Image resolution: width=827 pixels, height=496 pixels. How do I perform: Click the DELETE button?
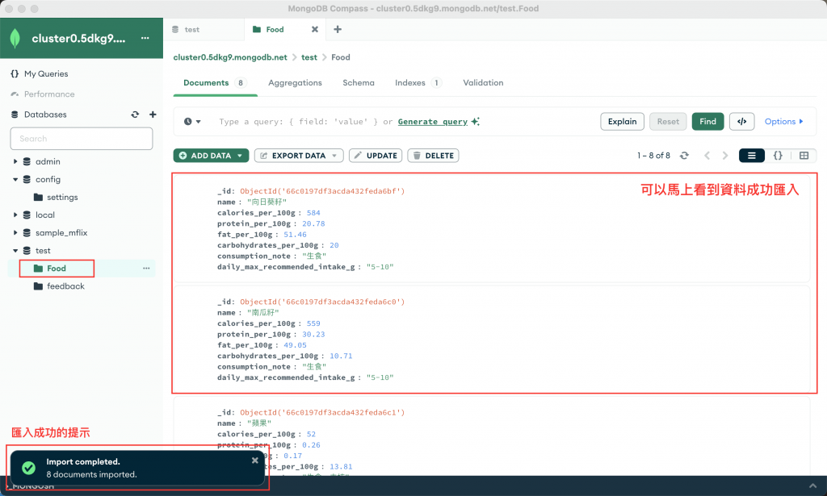433,156
